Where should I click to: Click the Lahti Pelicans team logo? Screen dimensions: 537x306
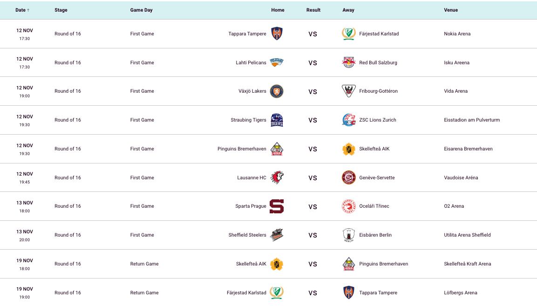pyautogui.click(x=277, y=62)
